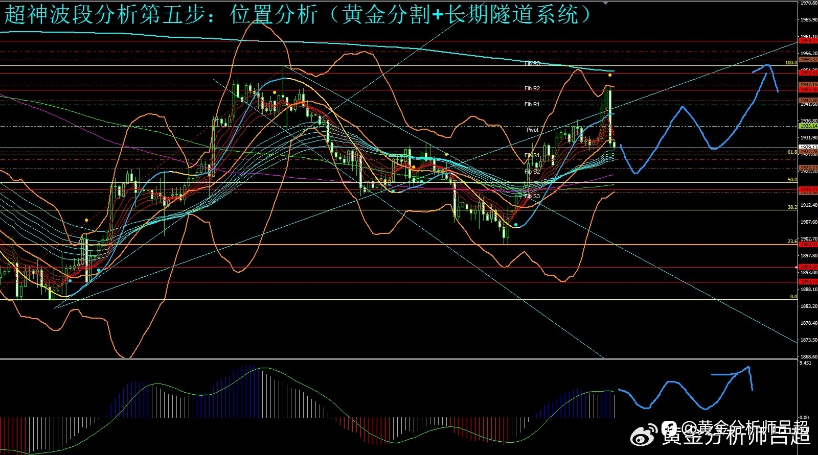818x455 pixels.
Task: Click the 1936.80 price axis value
Action: coord(809,121)
